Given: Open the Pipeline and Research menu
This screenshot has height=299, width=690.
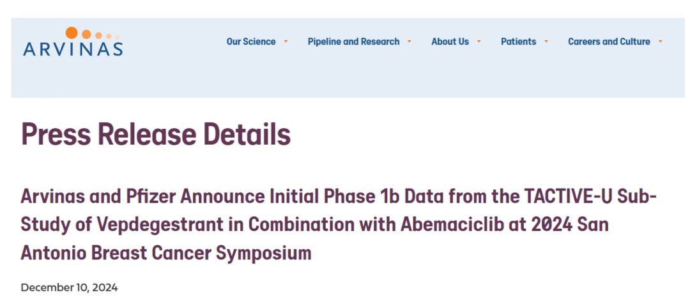Looking at the screenshot, I should (x=353, y=41).
